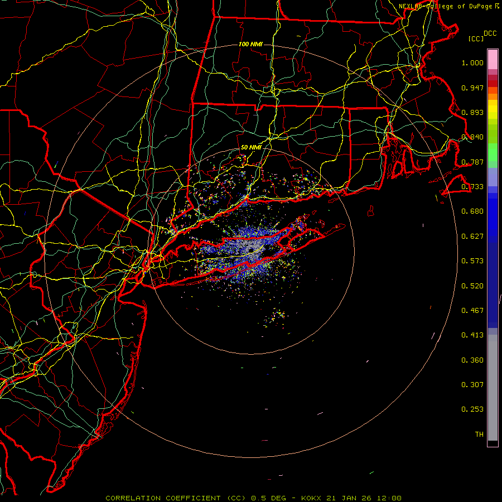The image size is (502, 502).
Task: Click the 0.733 scale value
Action: (472, 187)
